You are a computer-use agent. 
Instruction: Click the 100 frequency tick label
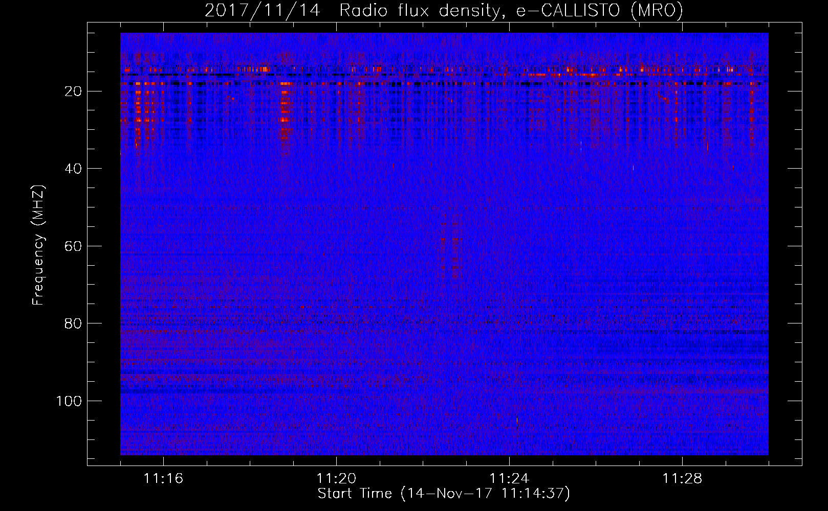70,401
